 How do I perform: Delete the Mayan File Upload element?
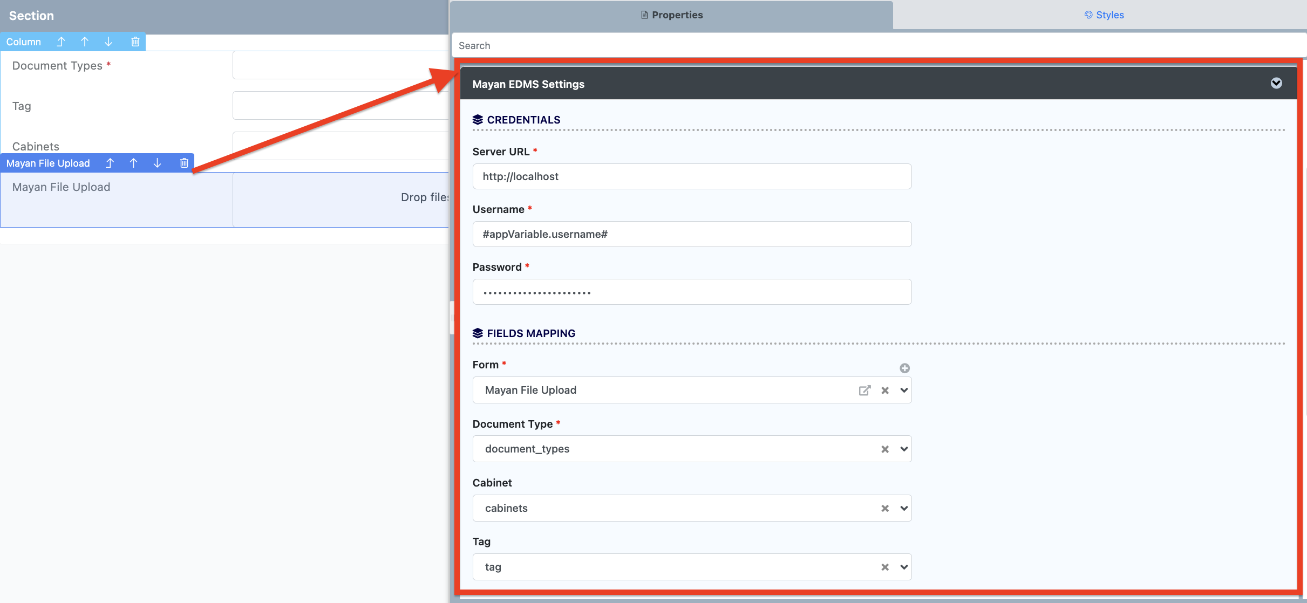tap(184, 163)
